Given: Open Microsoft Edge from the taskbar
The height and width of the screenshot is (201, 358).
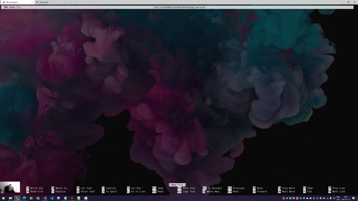Looking at the screenshot, I should [x=24, y=198].
